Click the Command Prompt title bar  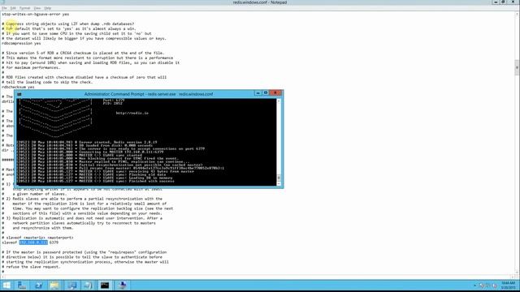(x=149, y=94)
